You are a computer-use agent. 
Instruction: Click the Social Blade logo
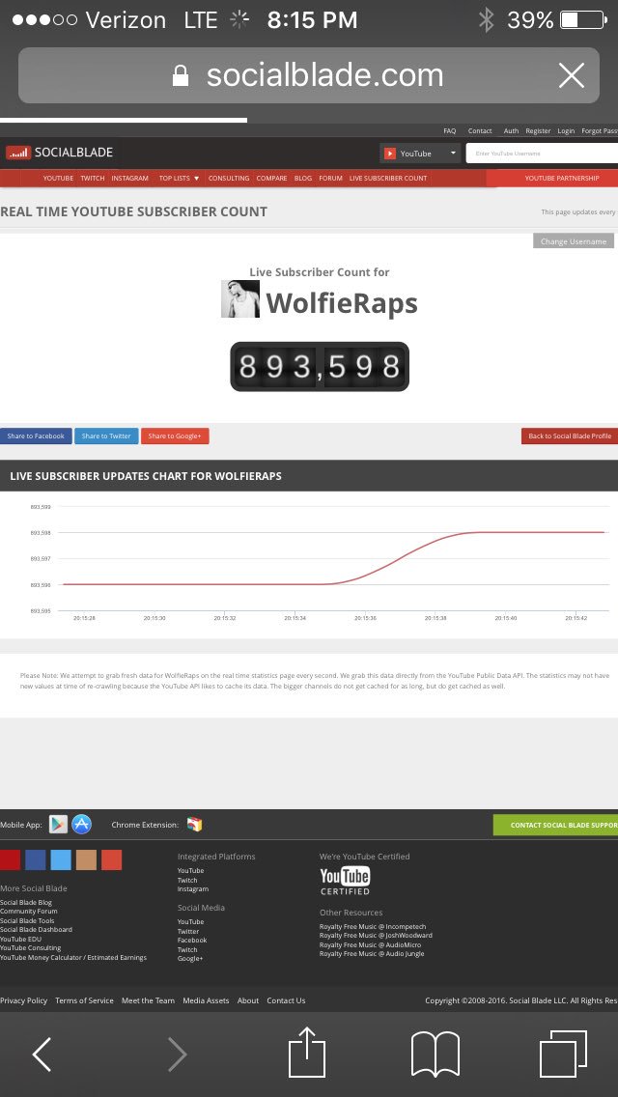(x=60, y=153)
